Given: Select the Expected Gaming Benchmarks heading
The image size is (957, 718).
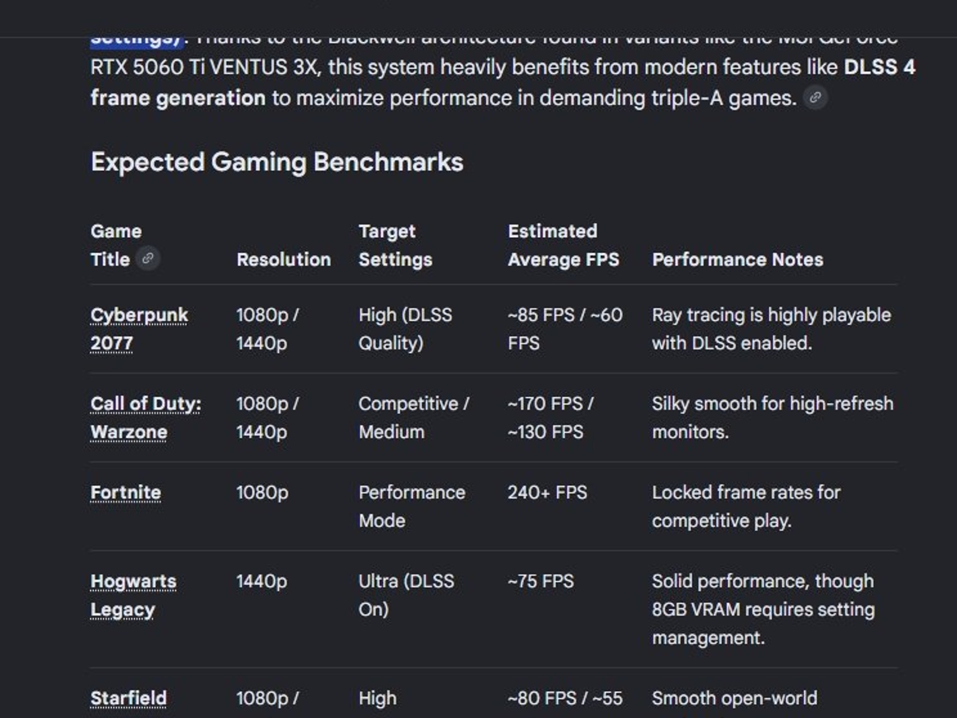Looking at the screenshot, I should [277, 162].
